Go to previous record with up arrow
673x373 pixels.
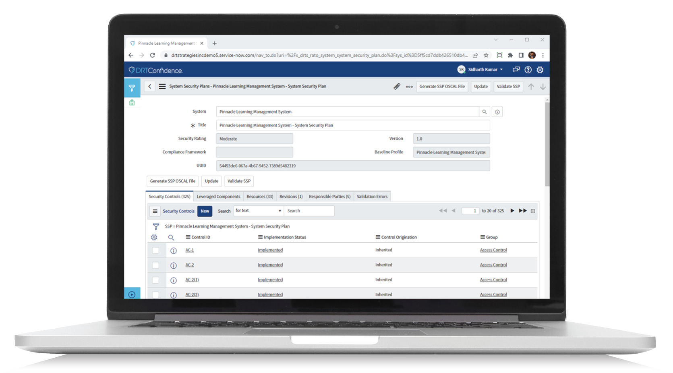(531, 87)
